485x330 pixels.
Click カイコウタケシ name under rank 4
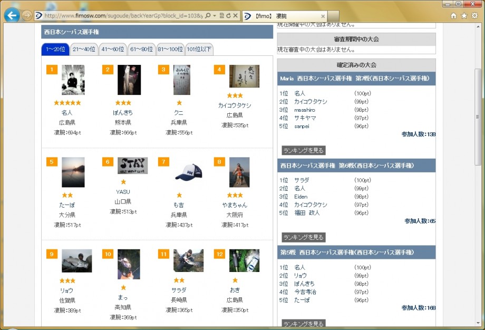(235, 105)
